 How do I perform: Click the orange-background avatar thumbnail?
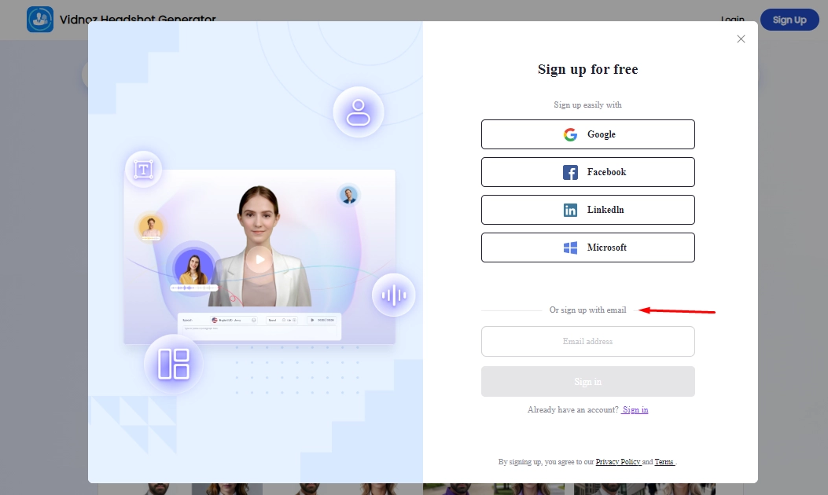(151, 227)
